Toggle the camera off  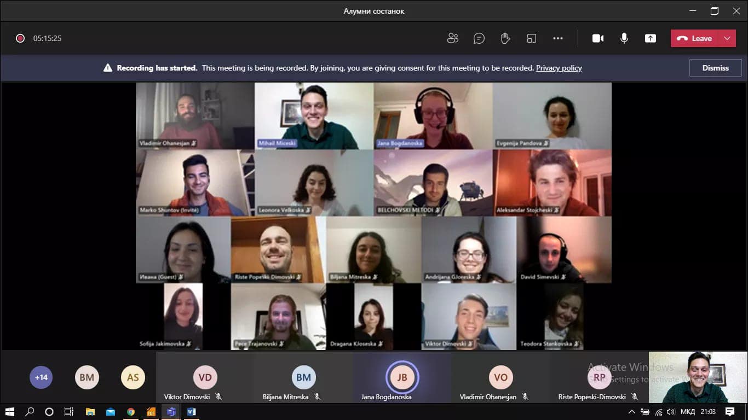[x=598, y=38]
